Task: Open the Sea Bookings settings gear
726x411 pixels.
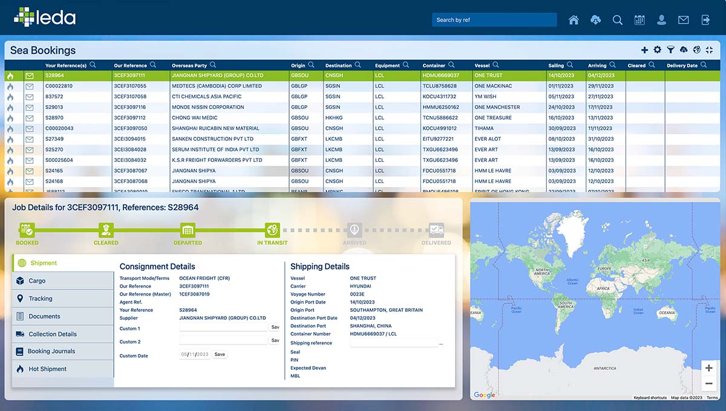Action: pyautogui.click(x=657, y=50)
